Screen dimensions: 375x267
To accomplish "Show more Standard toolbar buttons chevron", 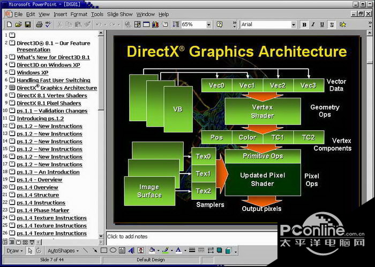I will [235, 25].
